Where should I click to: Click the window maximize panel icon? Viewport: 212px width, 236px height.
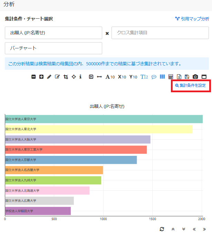point(204,77)
